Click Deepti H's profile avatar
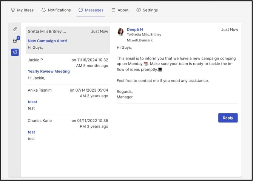The height and width of the screenshot is (181, 253). click(x=120, y=32)
